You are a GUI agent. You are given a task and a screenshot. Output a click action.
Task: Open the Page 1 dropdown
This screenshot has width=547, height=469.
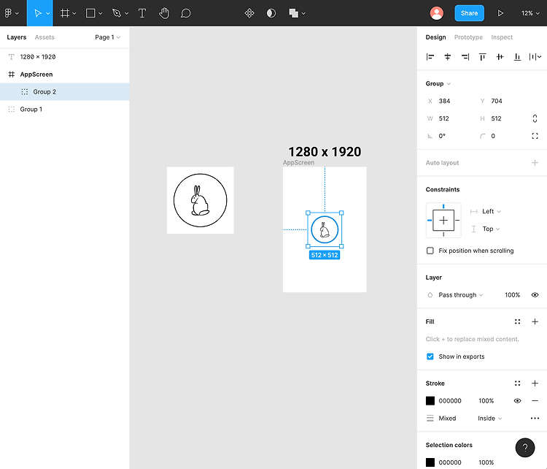point(107,37)
